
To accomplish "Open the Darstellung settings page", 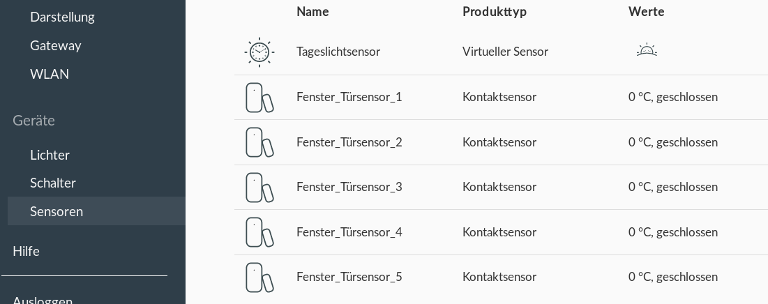I will (x=62, y=17).
